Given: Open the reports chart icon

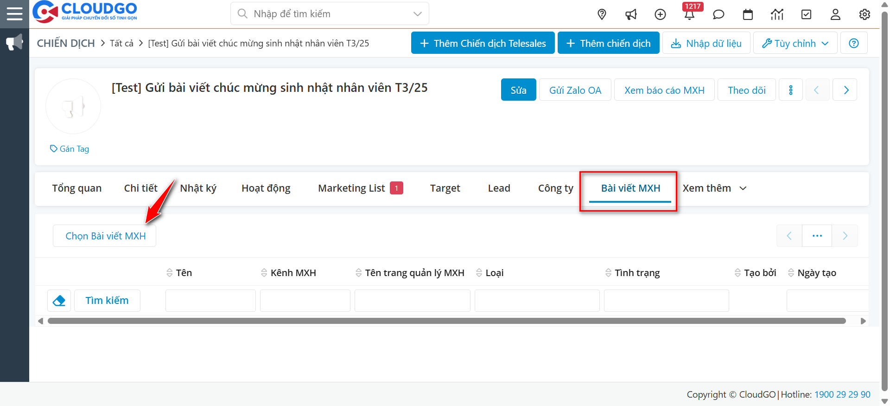Looking at the screenshot, I should click(777, 14).
